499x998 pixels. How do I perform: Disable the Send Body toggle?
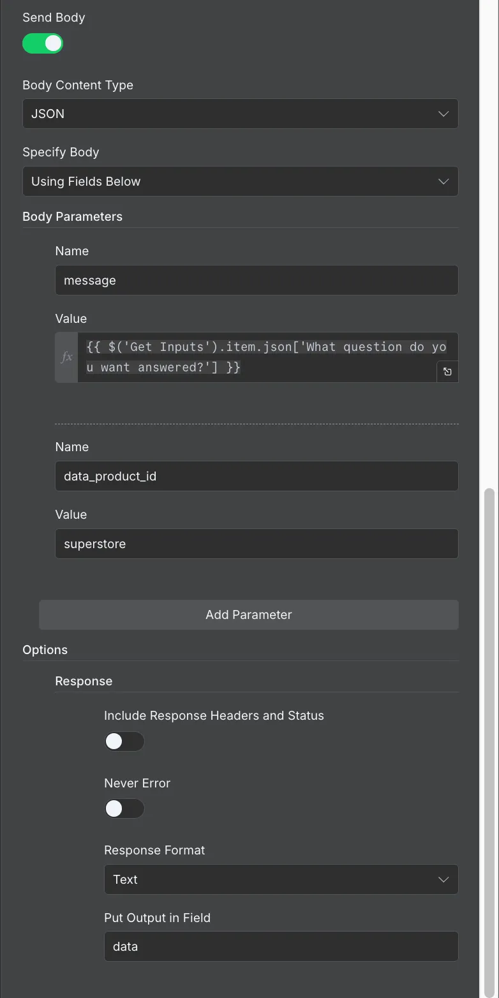tap(43, 43)
